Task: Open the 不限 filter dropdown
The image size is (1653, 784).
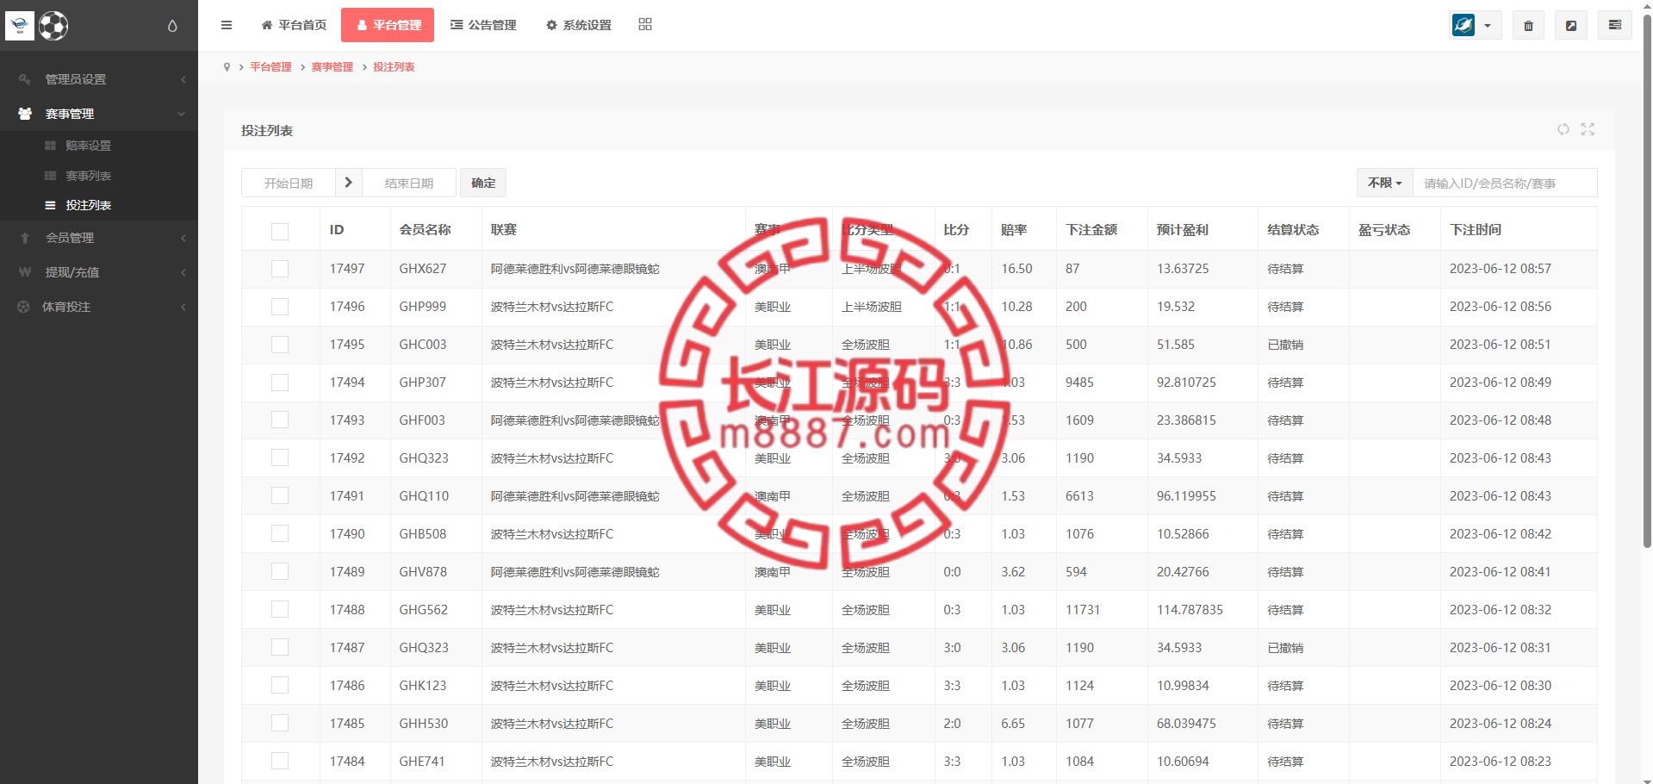Action: click(1385, 183)
